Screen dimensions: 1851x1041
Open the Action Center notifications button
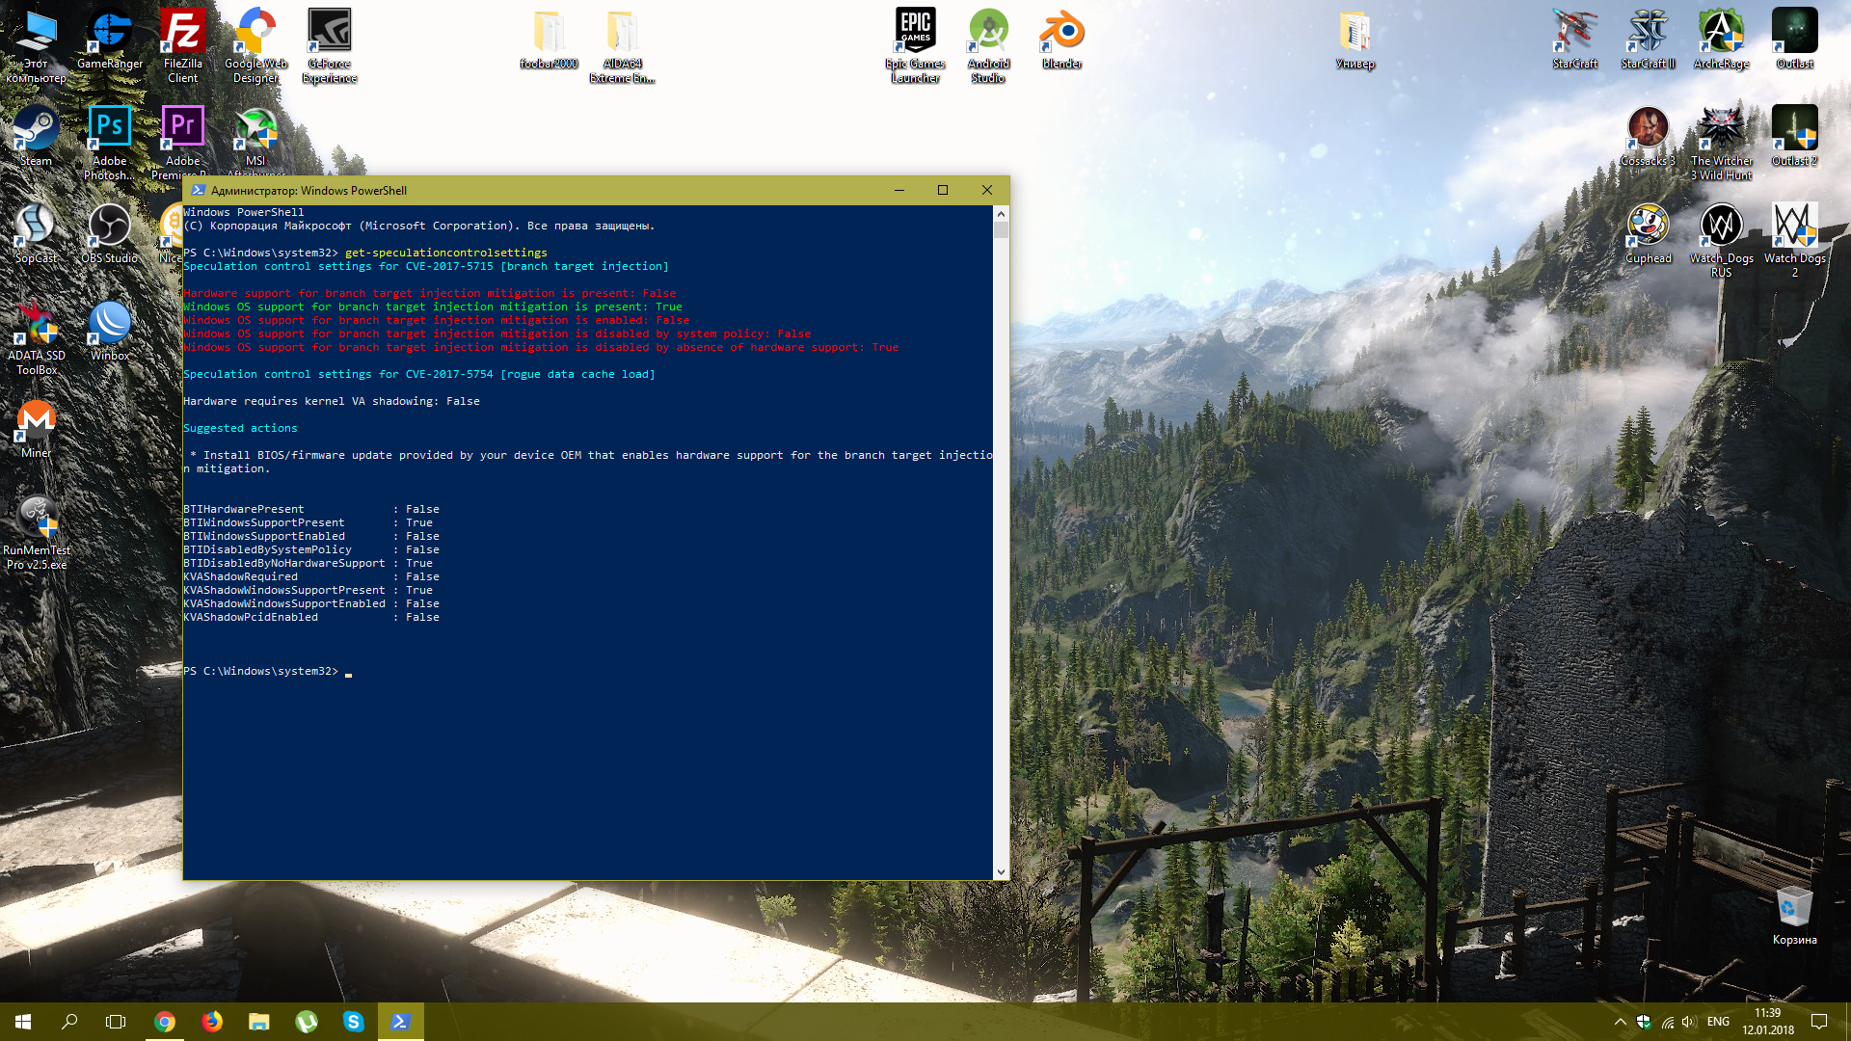(x=1819, y=1022)
